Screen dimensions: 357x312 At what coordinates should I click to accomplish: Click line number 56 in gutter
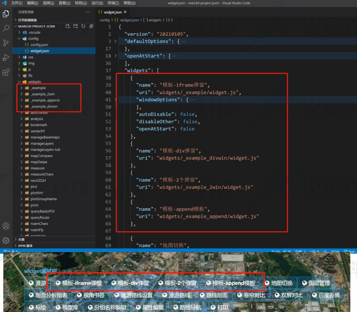[108, 151]
